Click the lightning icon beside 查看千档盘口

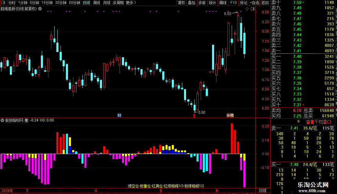[x=299, y=122]
